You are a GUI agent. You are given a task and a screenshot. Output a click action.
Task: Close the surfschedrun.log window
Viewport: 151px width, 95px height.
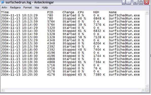tap(147, 2)
